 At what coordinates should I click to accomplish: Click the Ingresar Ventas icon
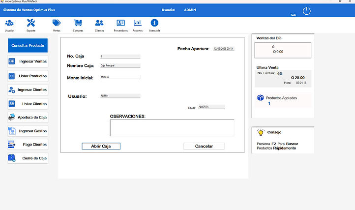coord(12,61)
